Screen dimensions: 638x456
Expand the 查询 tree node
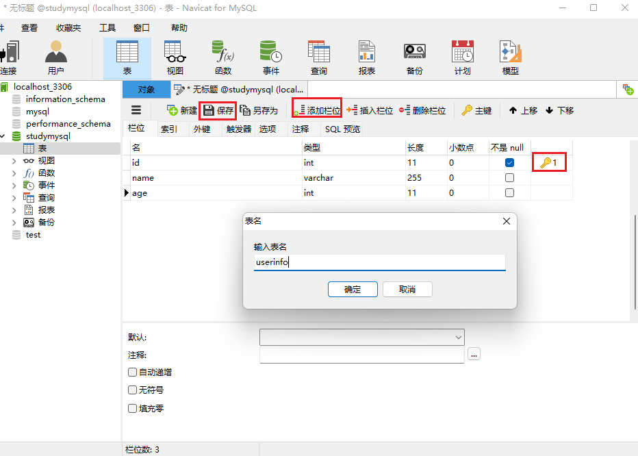coord(14,198)
